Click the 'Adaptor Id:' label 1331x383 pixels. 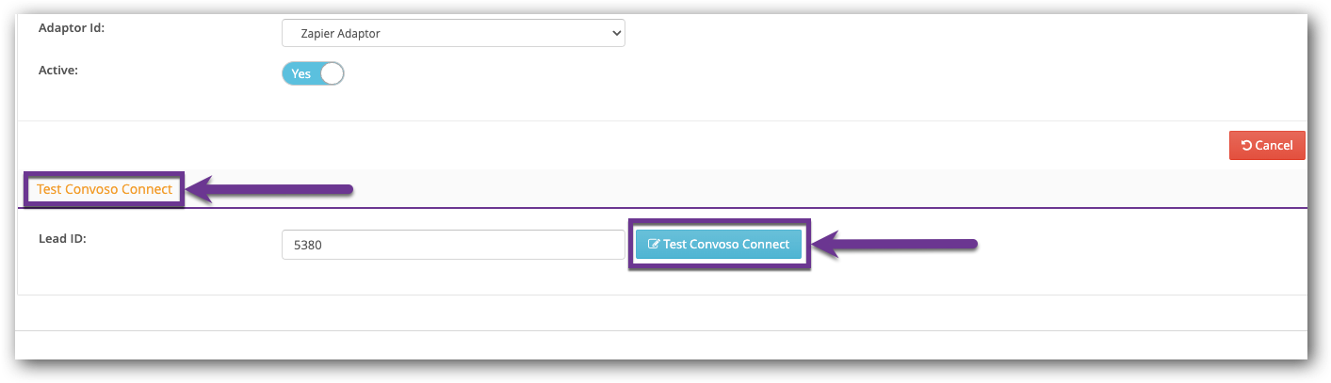(x=71, y=28)
